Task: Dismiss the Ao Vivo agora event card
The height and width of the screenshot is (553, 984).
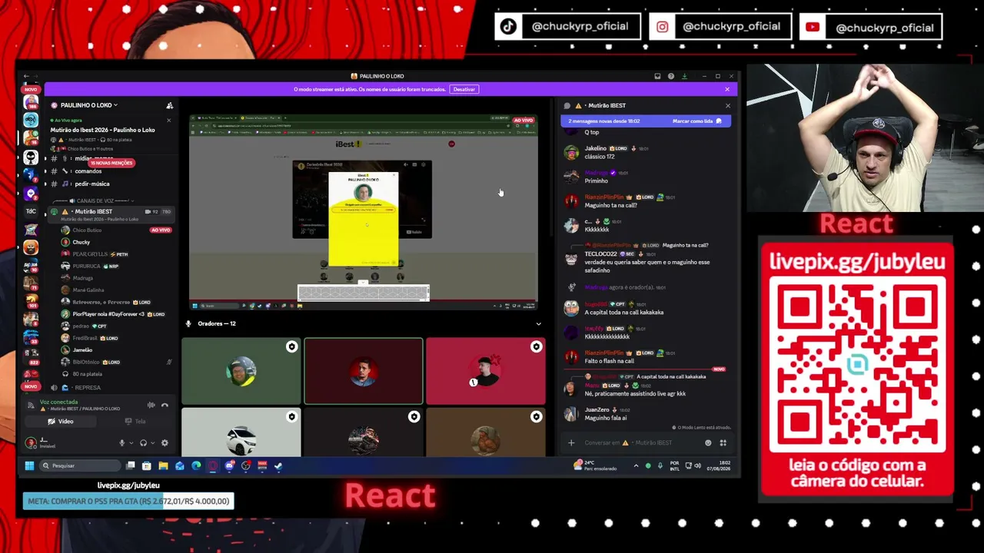Action: click(x=169, y=121)
